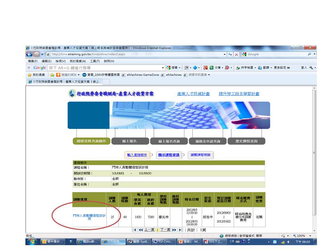Viewport: 334px width, 250px height.
Task: Open the 說明(H) menu
Action: (x=109, y=61)
